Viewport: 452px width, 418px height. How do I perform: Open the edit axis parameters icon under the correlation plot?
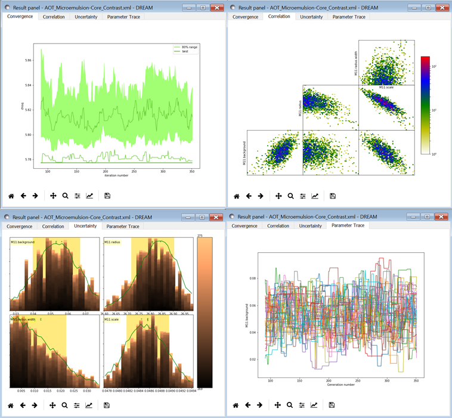click(x=314, y=196)
